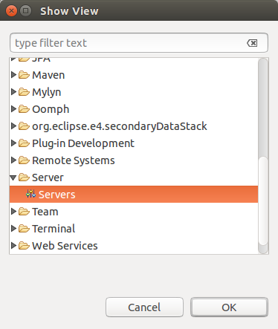This screenshot has height=329, width=278.
Task: Click the Maven folder icon
Action: 24,75
